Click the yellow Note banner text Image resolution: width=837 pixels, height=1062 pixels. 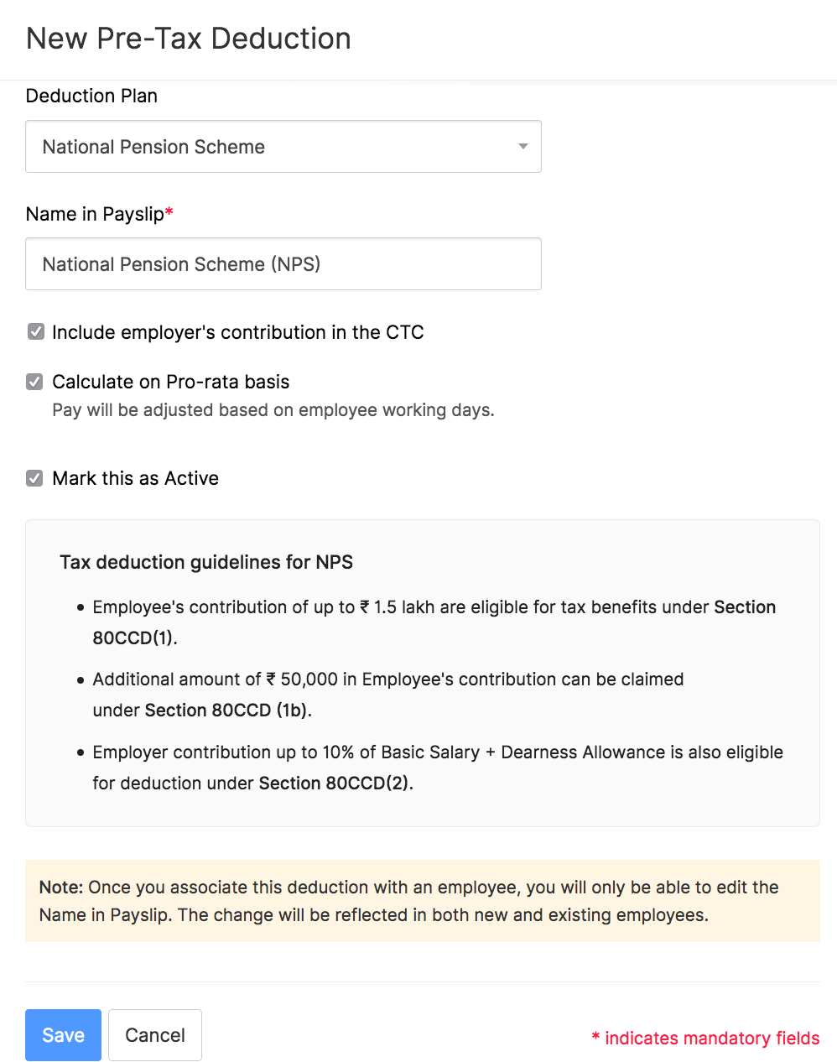408,901
